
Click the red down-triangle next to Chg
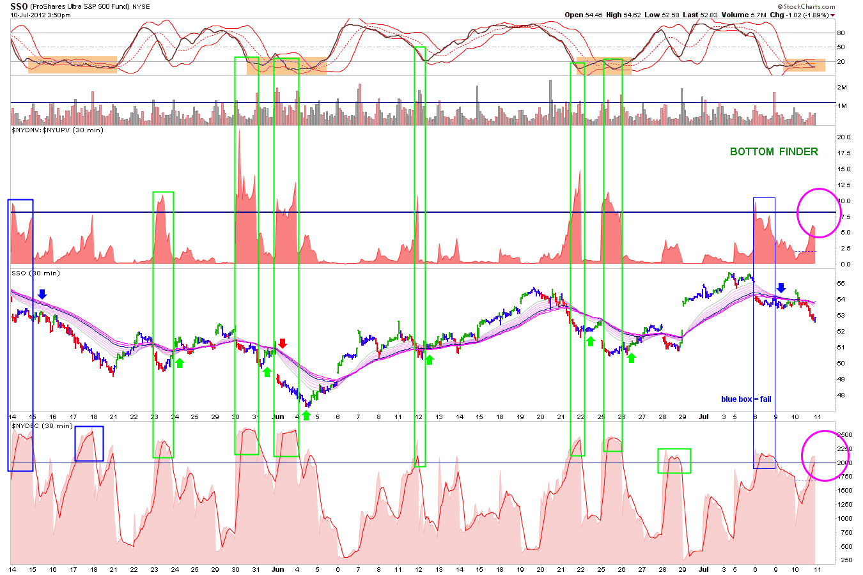832,15
